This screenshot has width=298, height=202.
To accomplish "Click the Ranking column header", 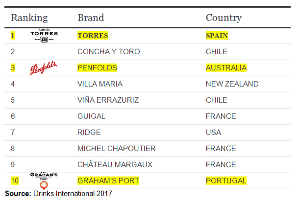I will pos(29,18).
